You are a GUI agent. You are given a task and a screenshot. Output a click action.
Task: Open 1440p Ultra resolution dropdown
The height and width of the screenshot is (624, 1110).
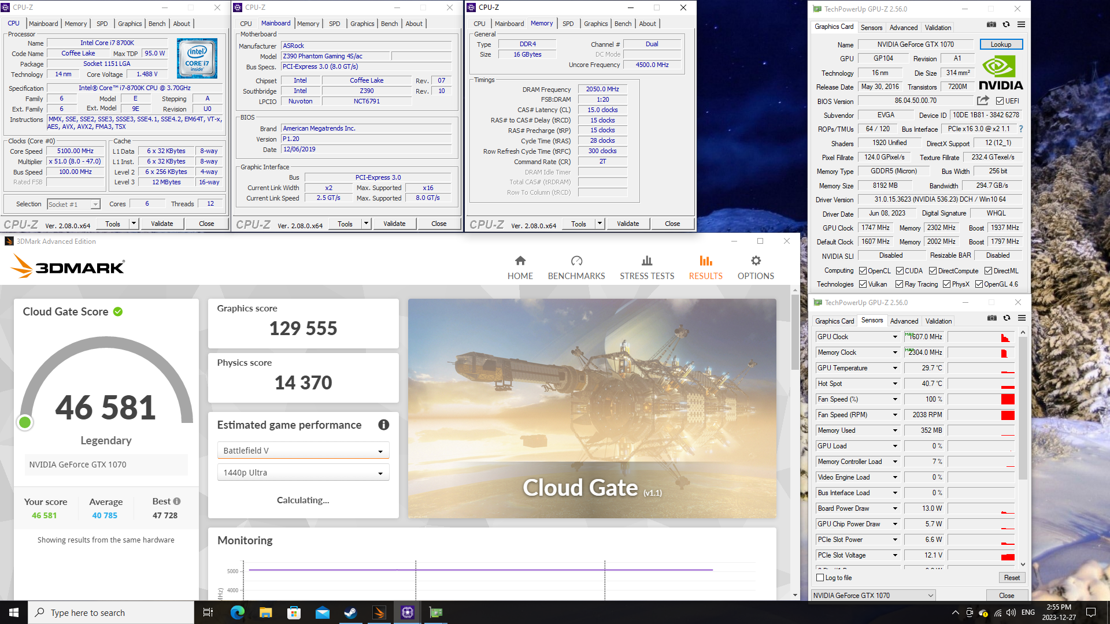point(303,473)
